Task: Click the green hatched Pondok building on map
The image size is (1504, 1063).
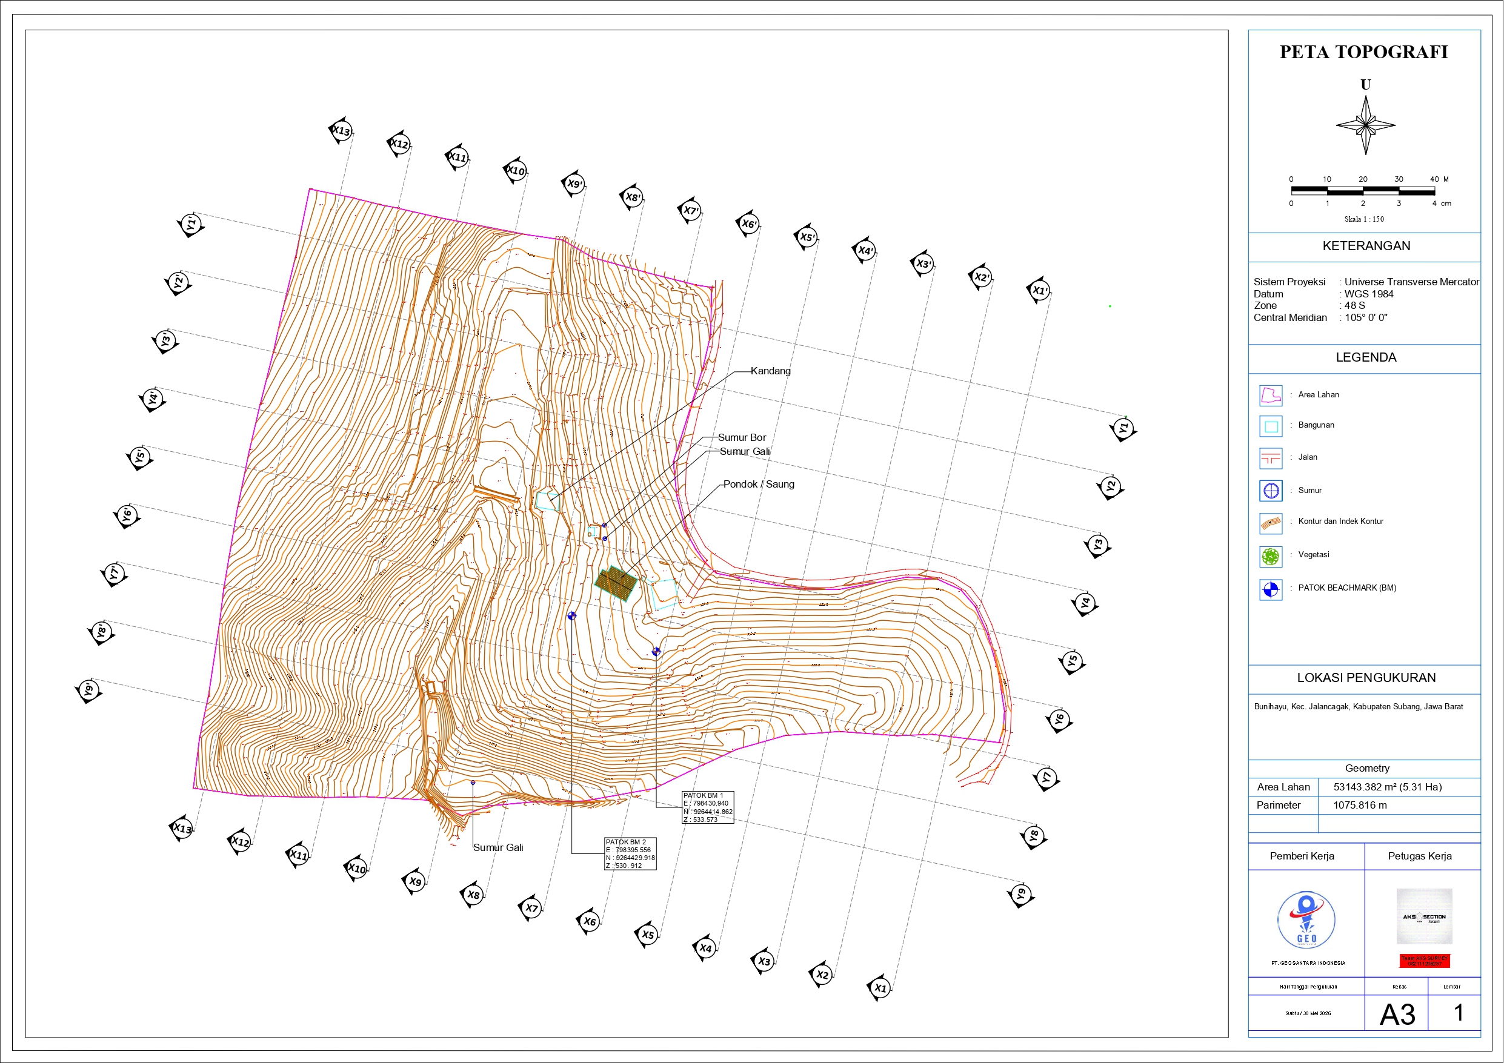Action: click(x=616, y=583)
